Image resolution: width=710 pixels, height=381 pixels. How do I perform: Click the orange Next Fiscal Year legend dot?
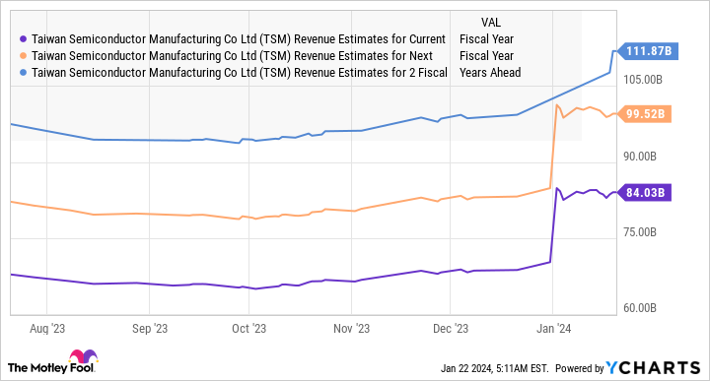coord(24,56)
